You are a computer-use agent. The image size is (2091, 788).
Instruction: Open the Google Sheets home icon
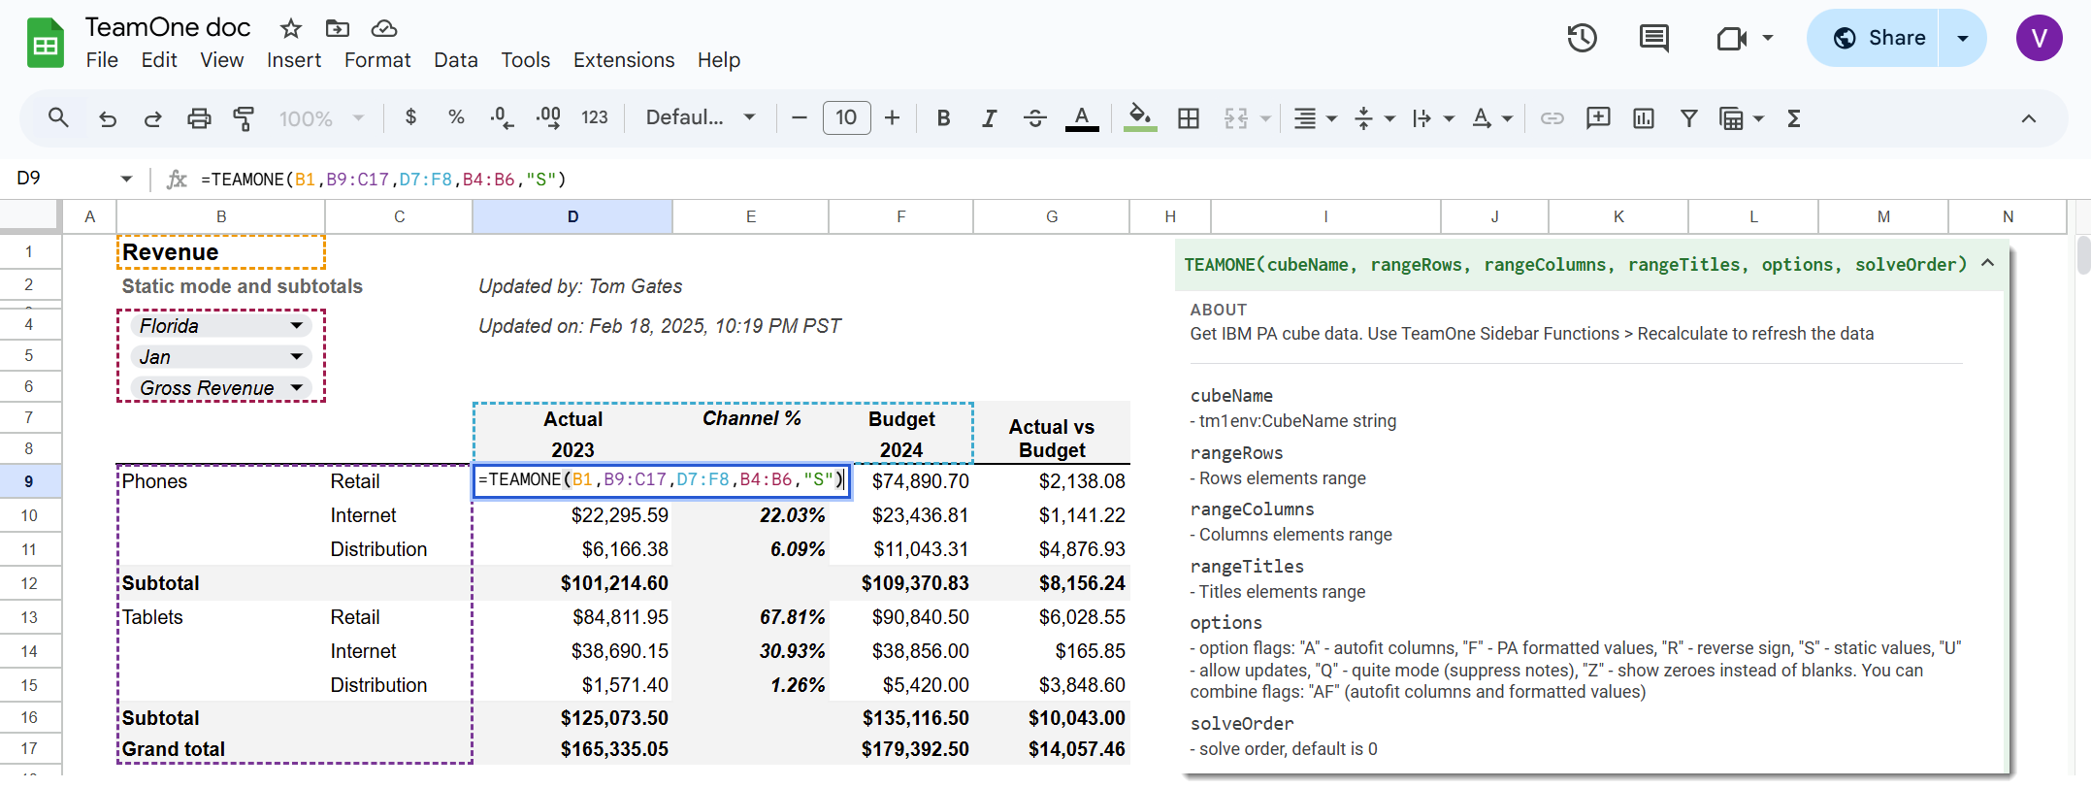[45, 43]
